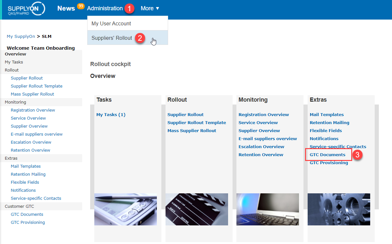Click the Extras gears image

(339, 209)
